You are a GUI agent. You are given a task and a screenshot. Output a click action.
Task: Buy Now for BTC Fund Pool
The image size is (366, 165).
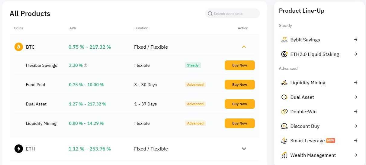(x=239, y=85)
